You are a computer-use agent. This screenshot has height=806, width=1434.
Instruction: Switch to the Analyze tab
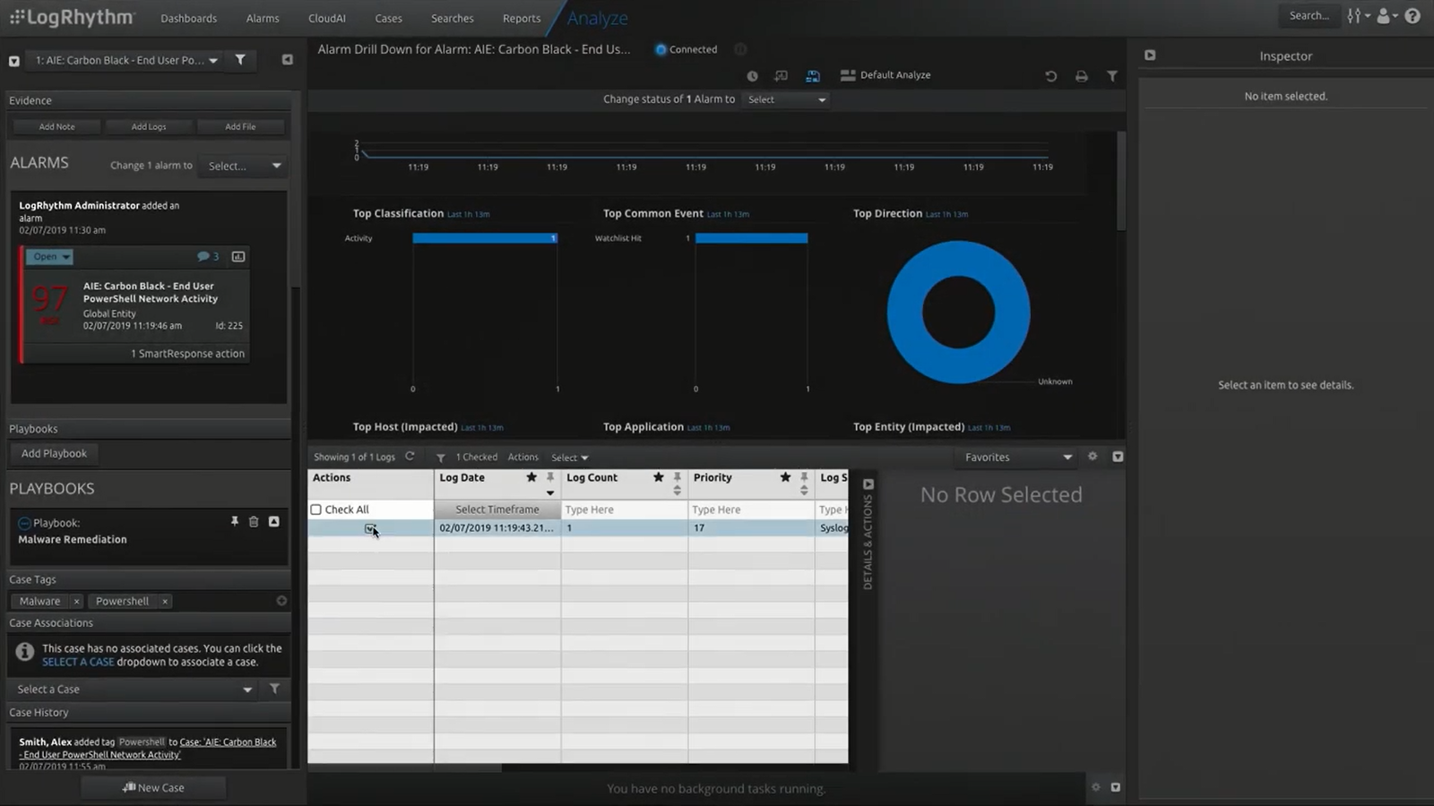click(597, 18)
